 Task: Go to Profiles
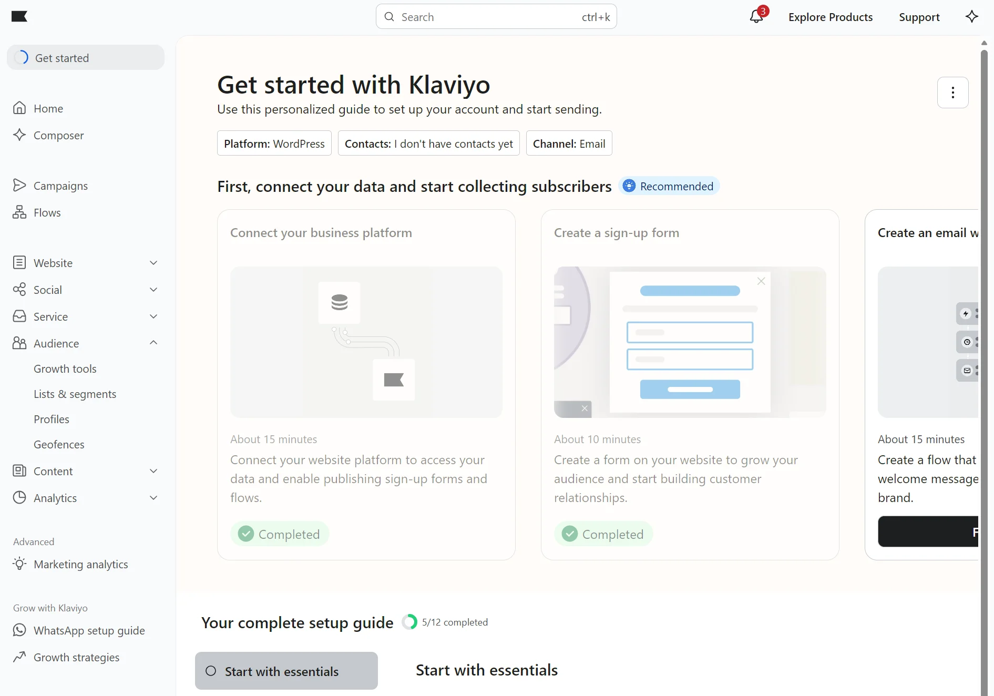point(52,419)
